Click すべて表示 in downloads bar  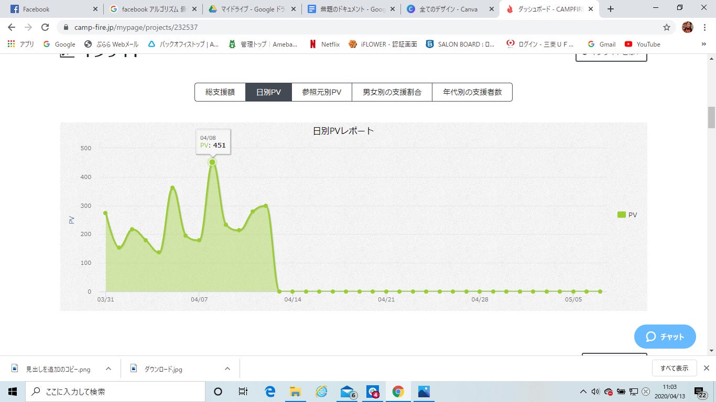(674, 368)
